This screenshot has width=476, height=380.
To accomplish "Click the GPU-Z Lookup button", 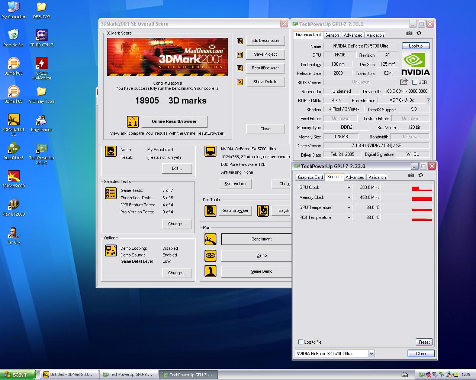I will point(416,46).
